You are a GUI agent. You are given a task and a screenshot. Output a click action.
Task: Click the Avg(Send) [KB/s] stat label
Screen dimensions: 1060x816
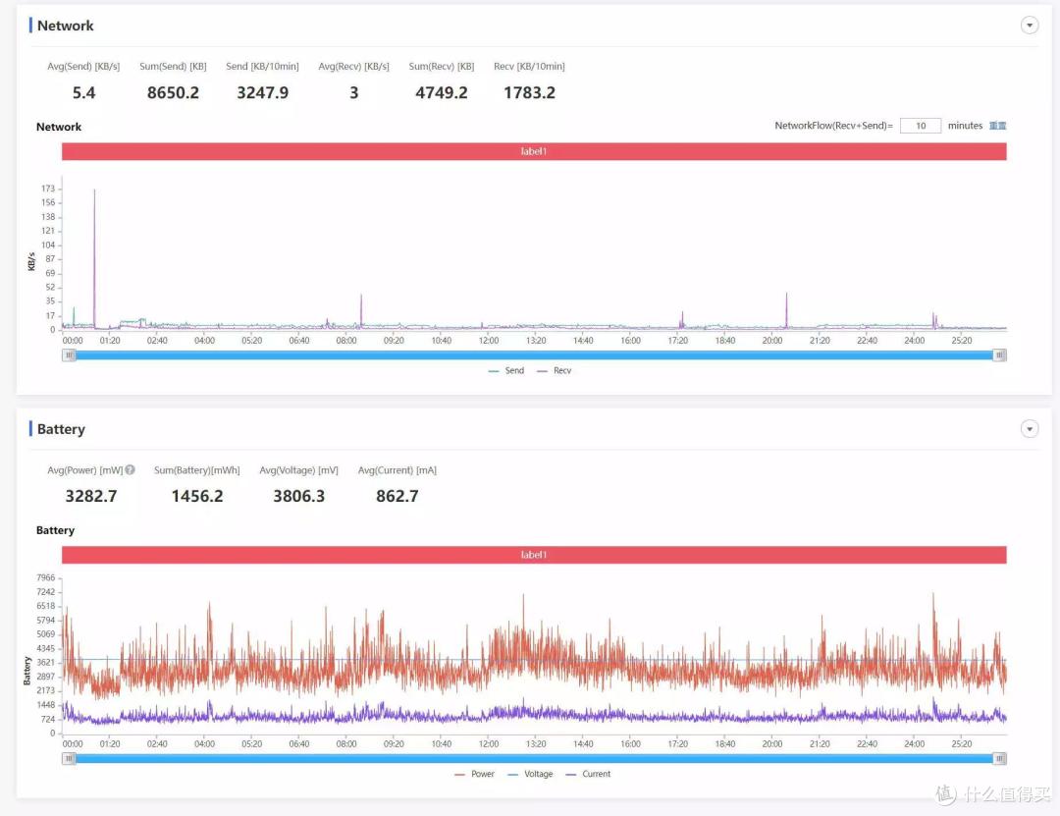point(83,67)
